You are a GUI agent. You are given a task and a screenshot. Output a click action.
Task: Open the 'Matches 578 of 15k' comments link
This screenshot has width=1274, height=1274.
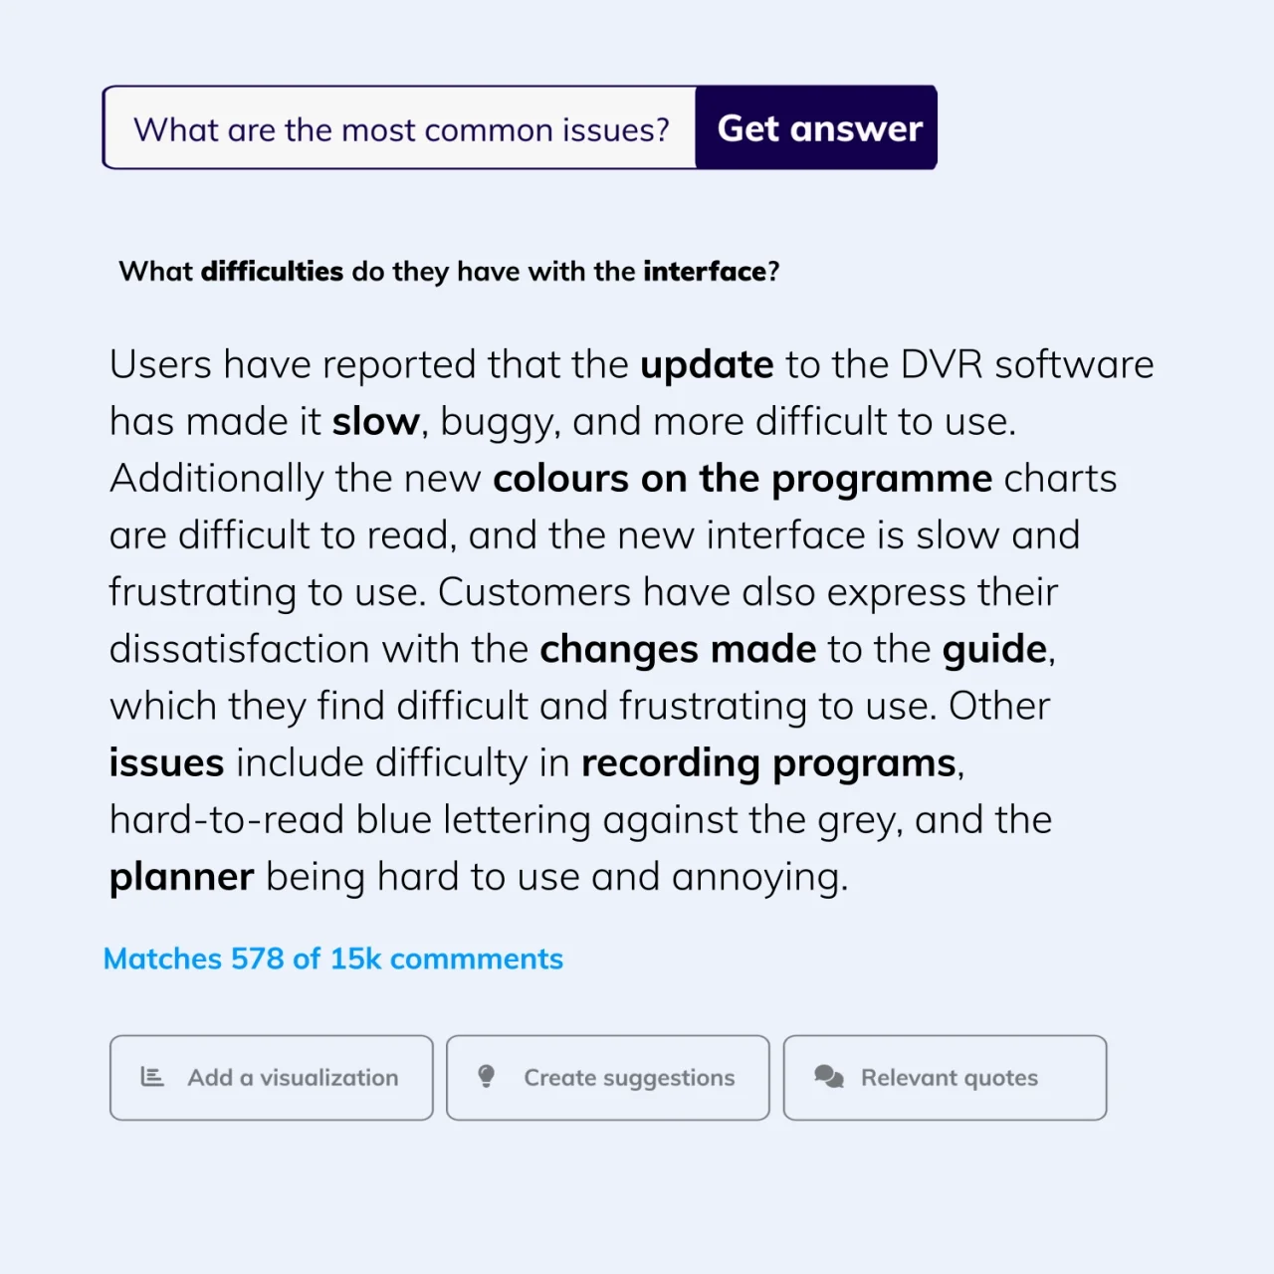[333, 958]
